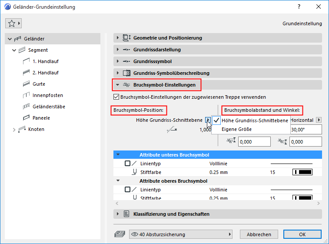Confirm with the OK button
Image resolution: width=329 pixels, height=244 pixels.
(x=302, y=234)
